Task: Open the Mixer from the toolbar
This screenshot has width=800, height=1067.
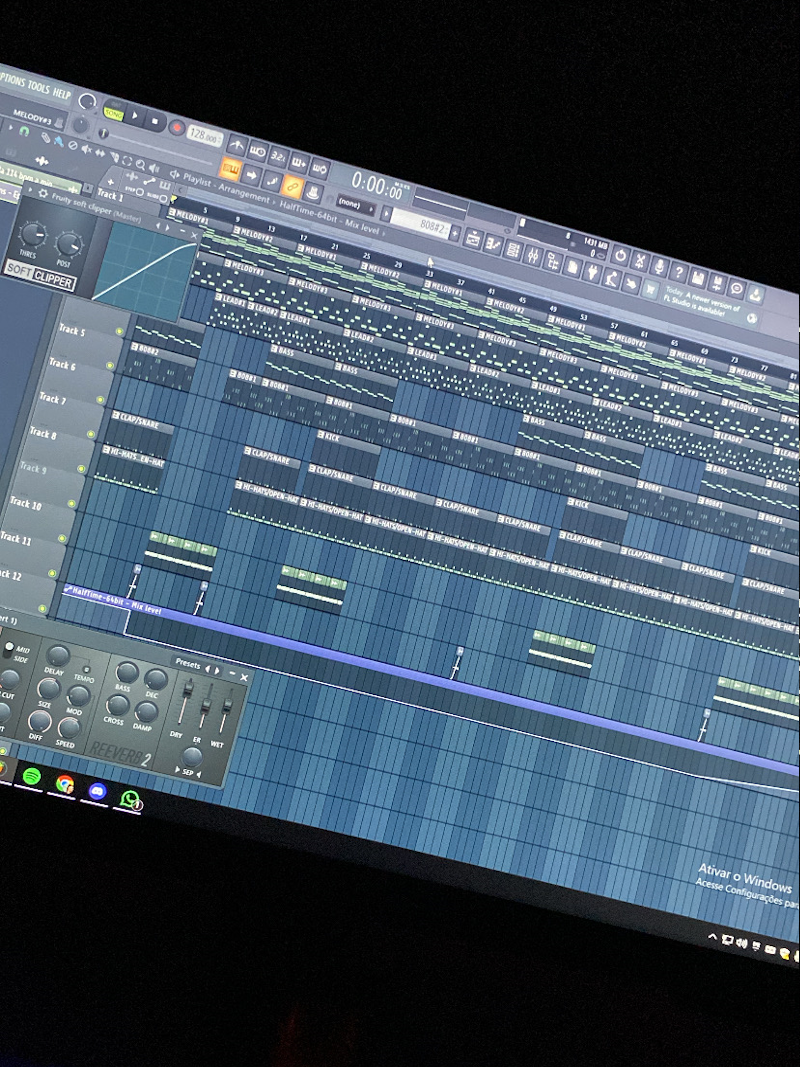Action: point(532,255)
